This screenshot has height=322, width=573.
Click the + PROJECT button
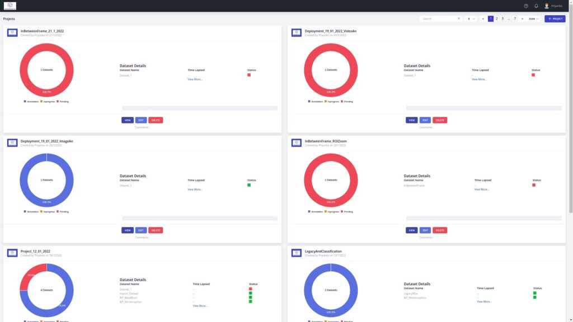[x=556, y=18]
